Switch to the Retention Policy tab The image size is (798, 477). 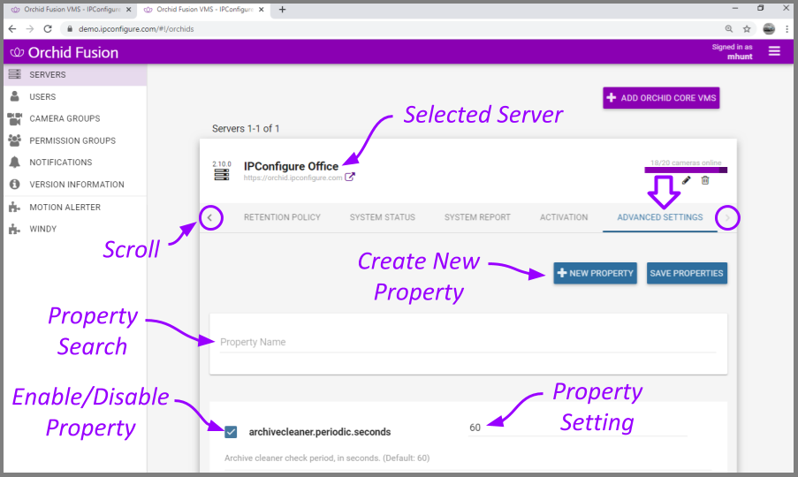[x=282, y=217]
